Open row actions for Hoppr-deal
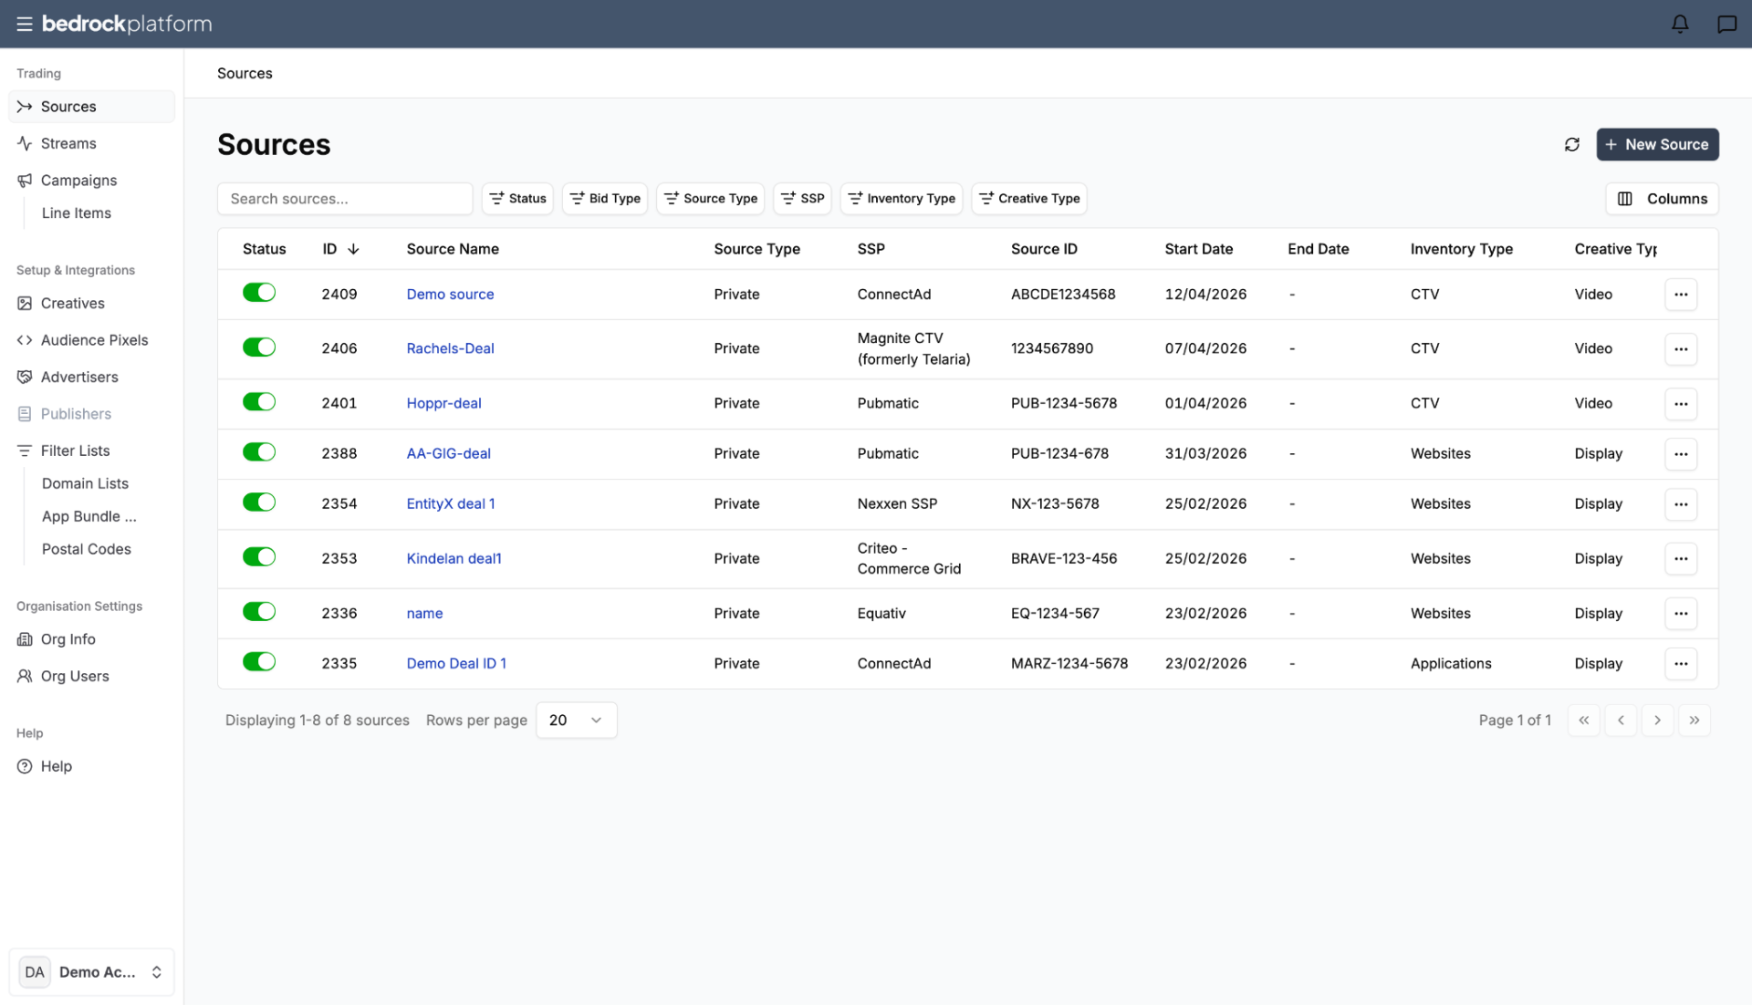 point(1681,403)
